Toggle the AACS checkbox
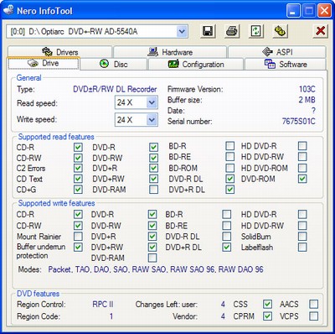This screenshot has width=335, height=334. [x=313, y=304]
